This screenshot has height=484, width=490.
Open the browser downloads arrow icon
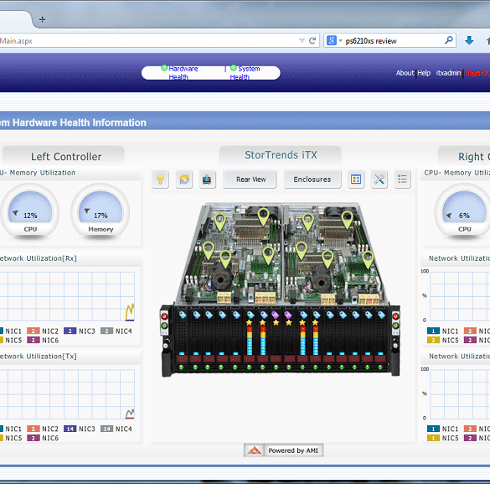(469, 40)
